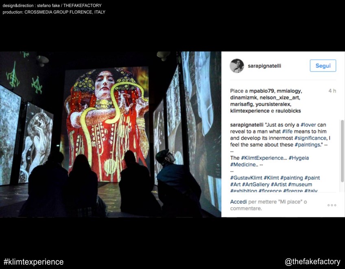
Task: Open sarapignatelli's profile avatar
Action: point(237,66)
